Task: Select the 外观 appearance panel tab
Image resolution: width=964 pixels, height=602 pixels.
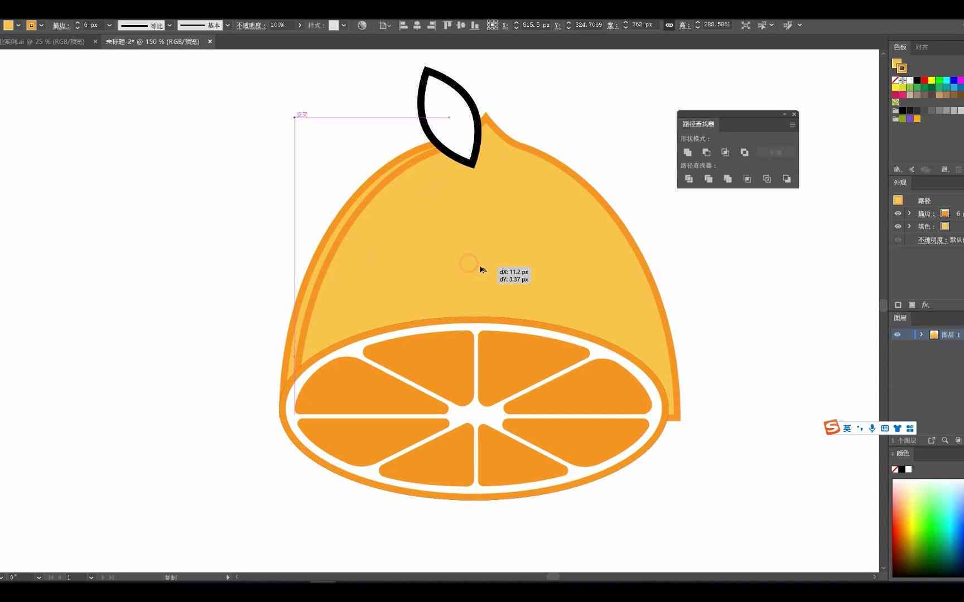Action: point(900,182)
